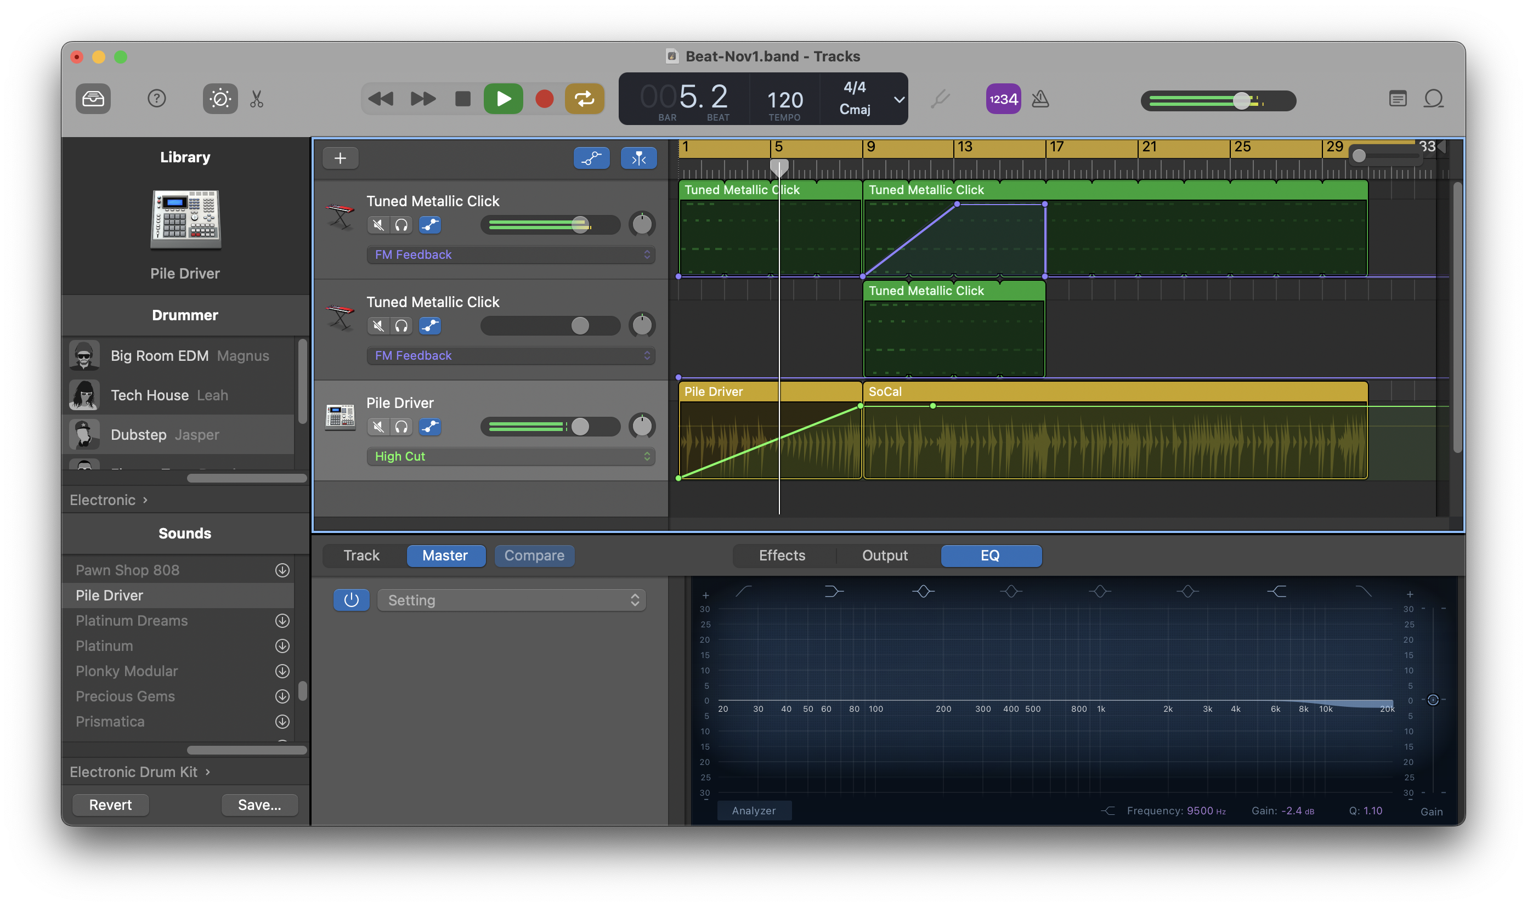Toggle the 1234 Count-in button
The width and height of the screenshot is (1527, 907).
pos(1003,98)
